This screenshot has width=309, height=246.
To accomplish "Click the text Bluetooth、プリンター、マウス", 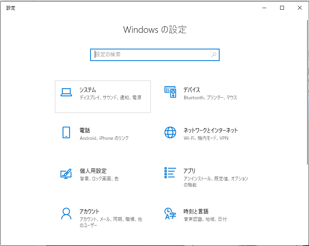I will [x=210, y=98].
